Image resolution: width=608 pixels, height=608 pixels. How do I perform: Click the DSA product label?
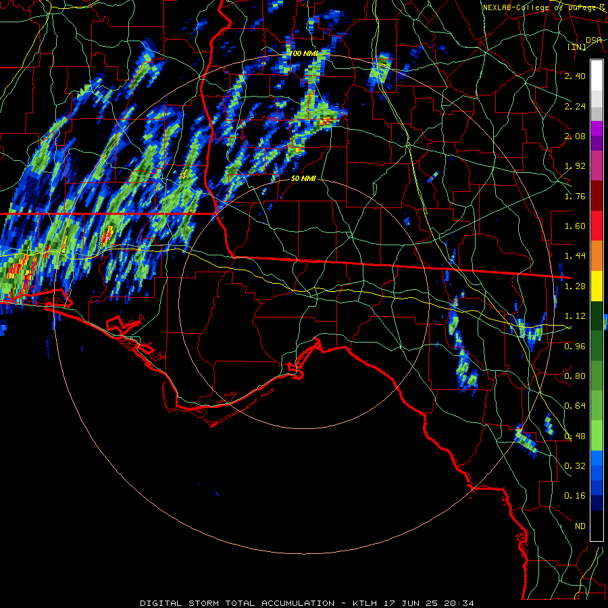[x=594, y=40]
